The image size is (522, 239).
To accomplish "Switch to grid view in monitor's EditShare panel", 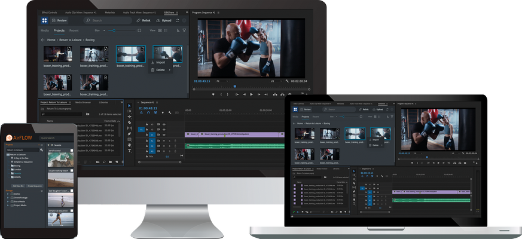I will point(160,30).
